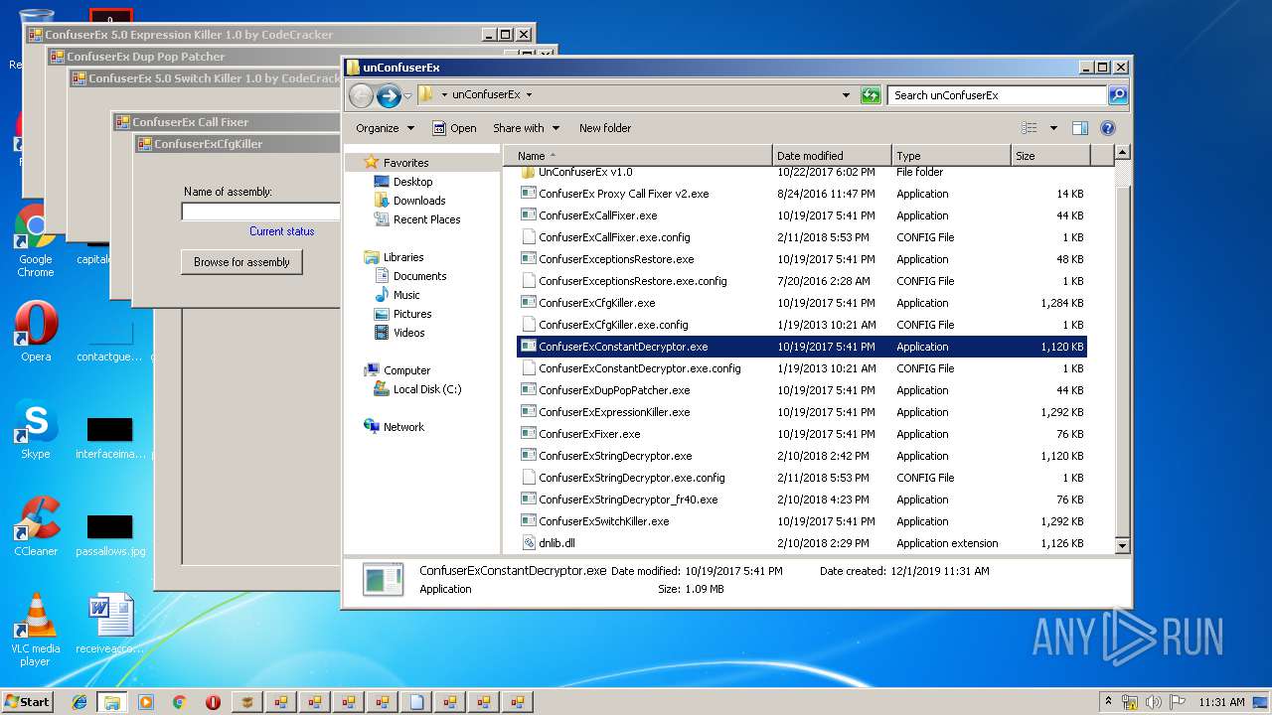Screen dimensions: 1272x715
Task: Launch CCleaner desktop shortcut
Action: point(36,526)
